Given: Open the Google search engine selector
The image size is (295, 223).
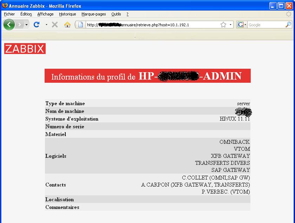Looking at the screenshot, I should 242,25.
